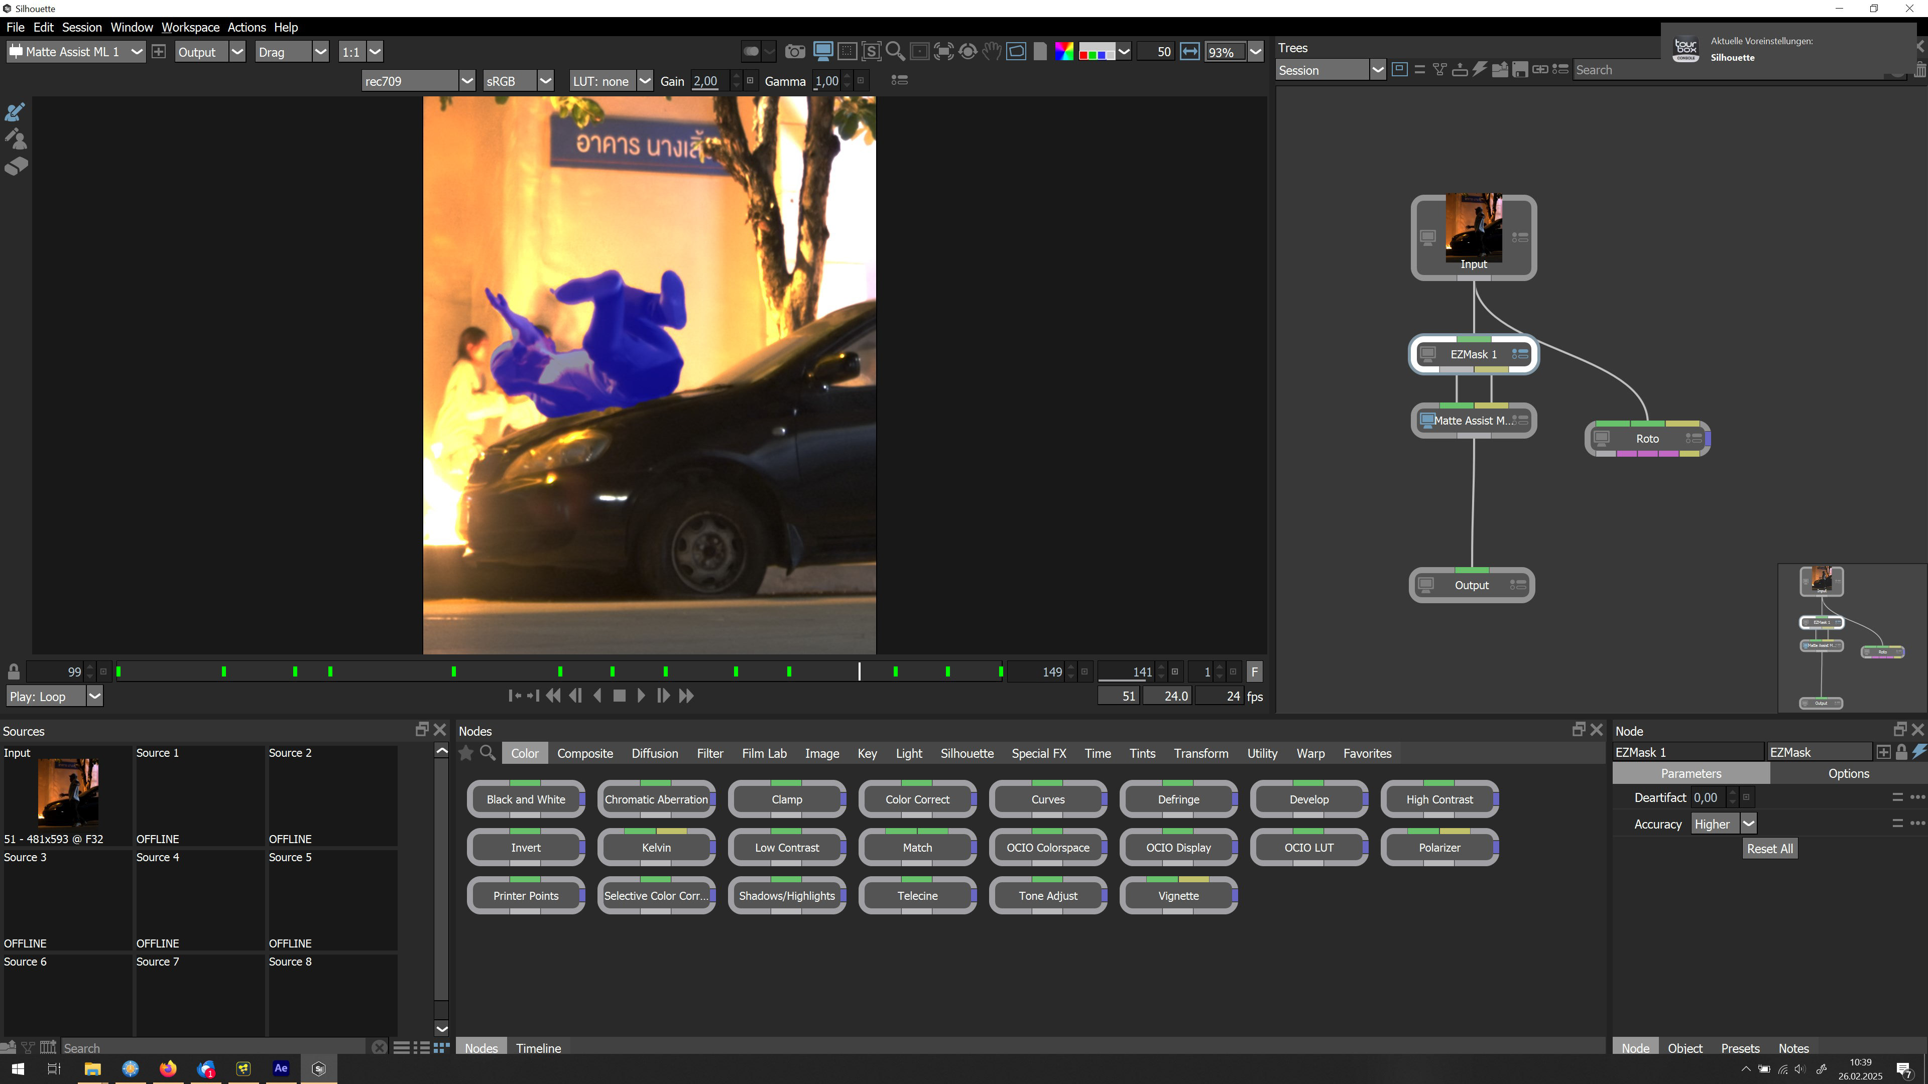Toggle the timeline lock icon
The width and height of the screenshot is (1928, 1084).
click(x=14, y=671)
